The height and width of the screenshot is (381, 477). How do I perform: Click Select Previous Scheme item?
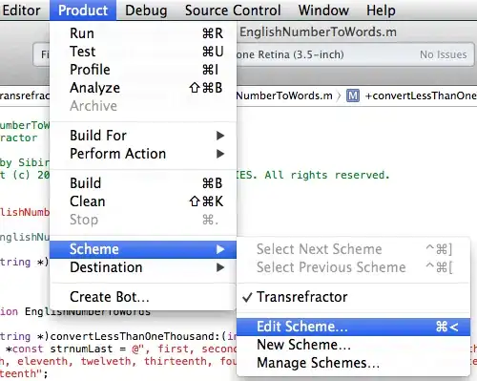point(353,267)
